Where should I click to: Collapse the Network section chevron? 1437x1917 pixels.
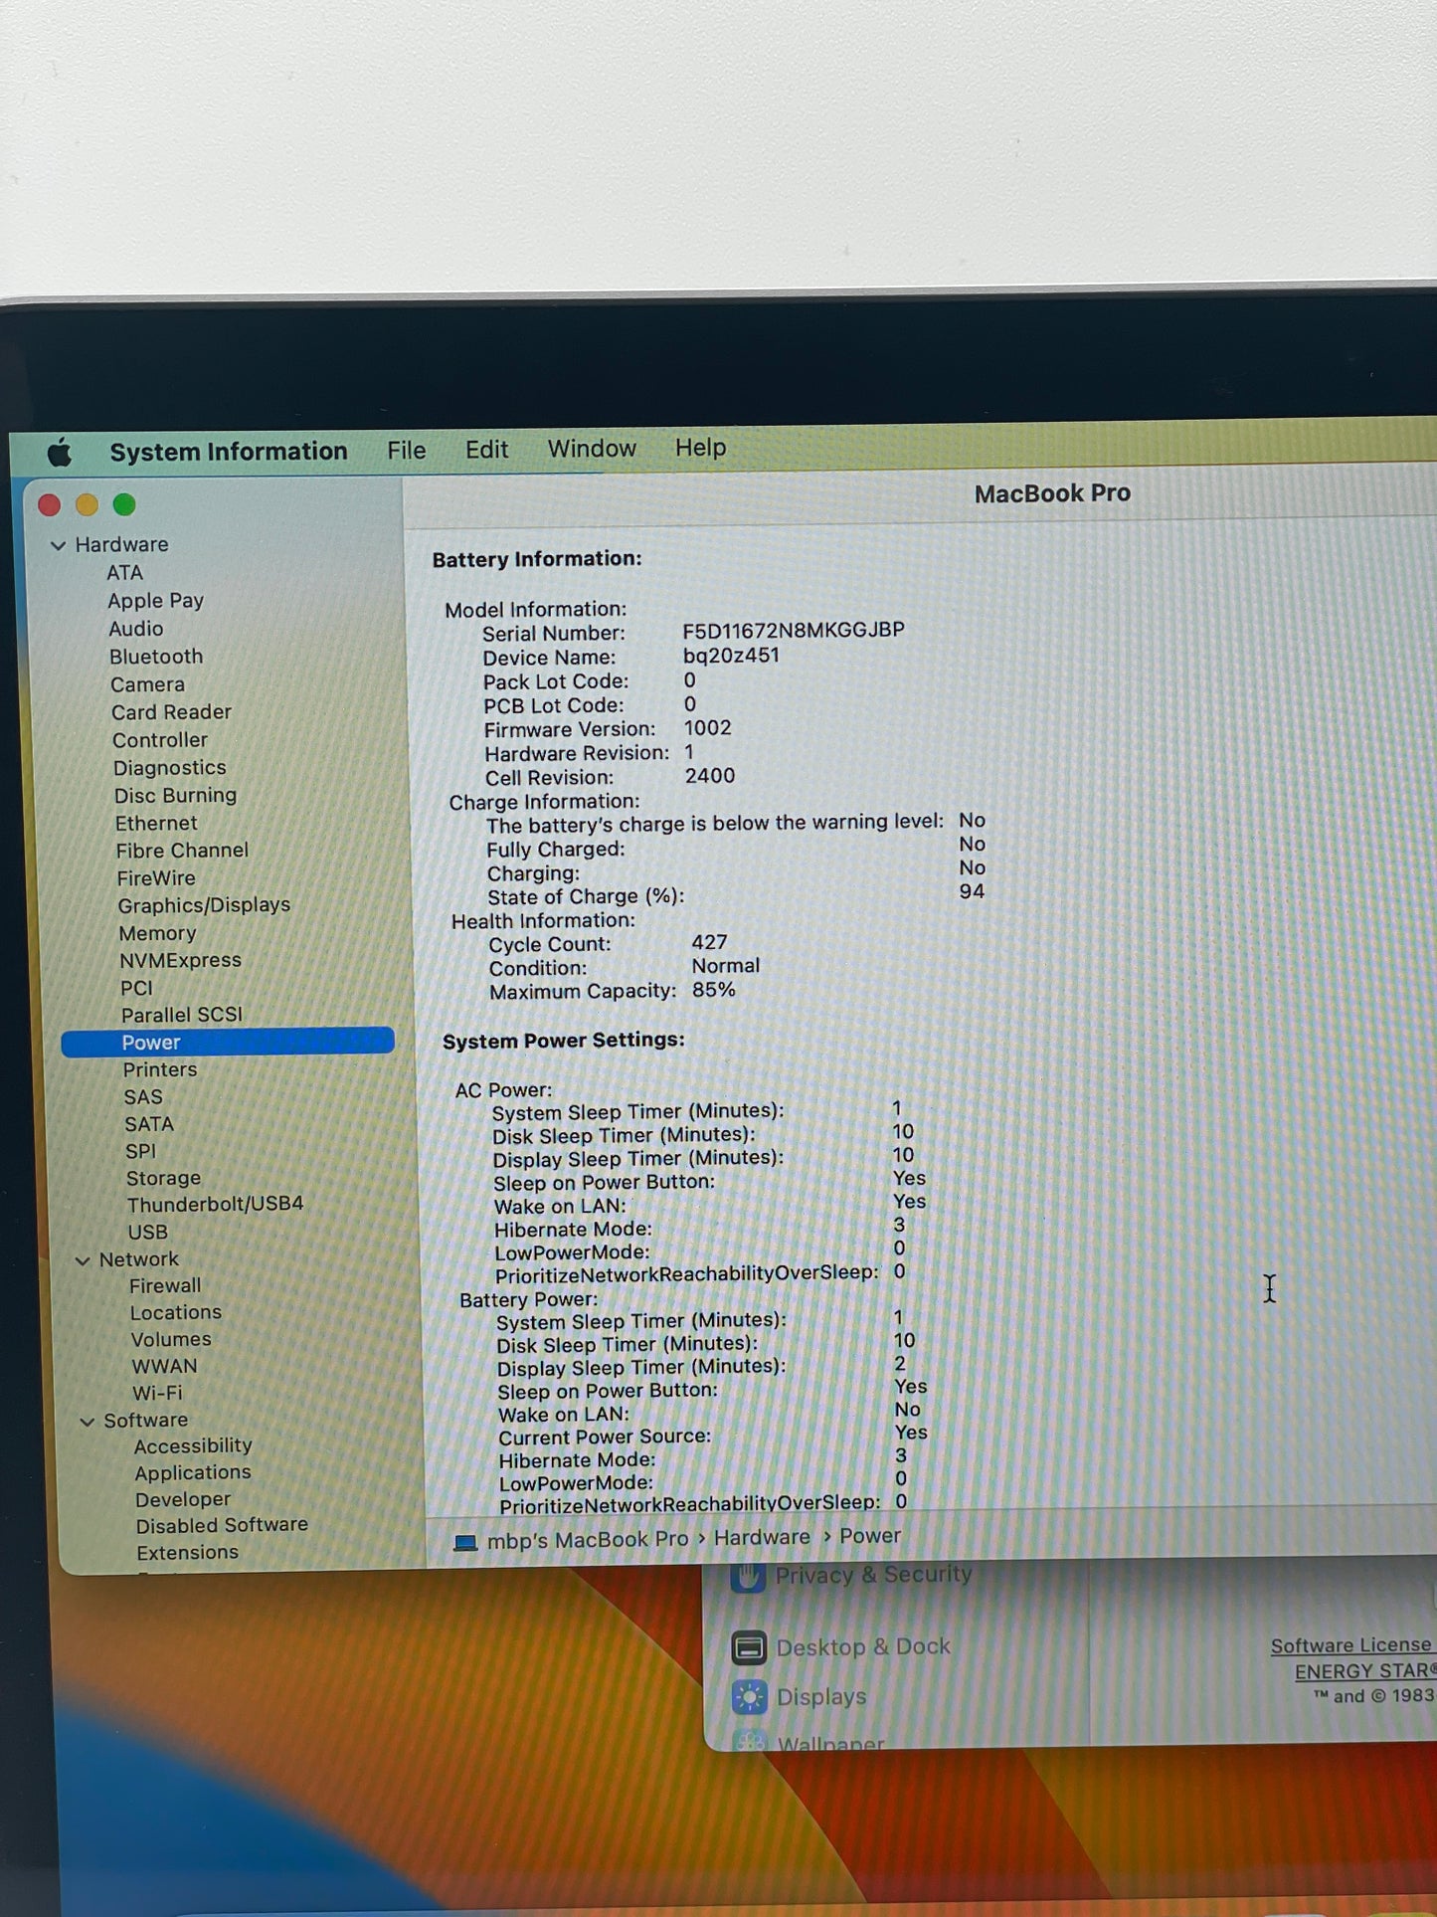coord(83,1260)
